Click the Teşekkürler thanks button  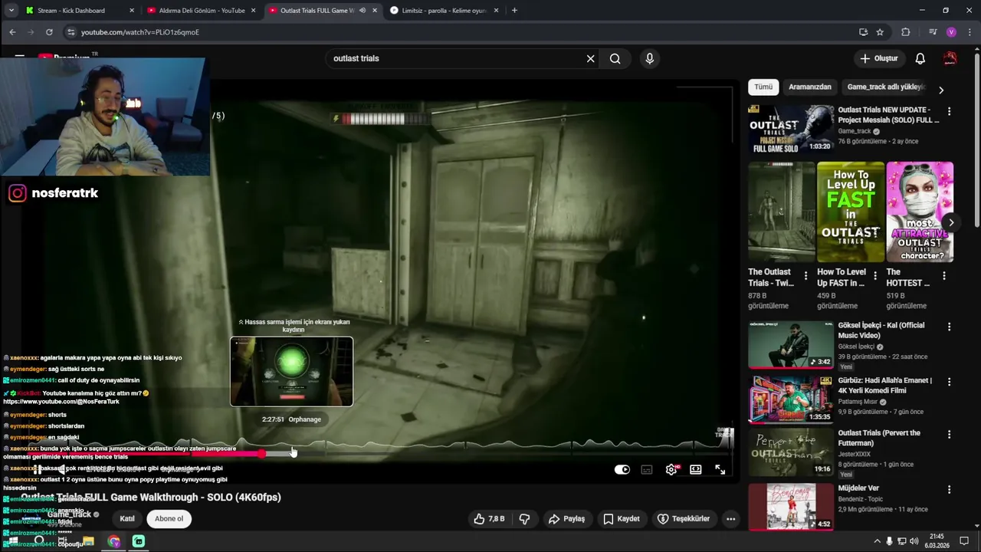[x=684, y=519]
